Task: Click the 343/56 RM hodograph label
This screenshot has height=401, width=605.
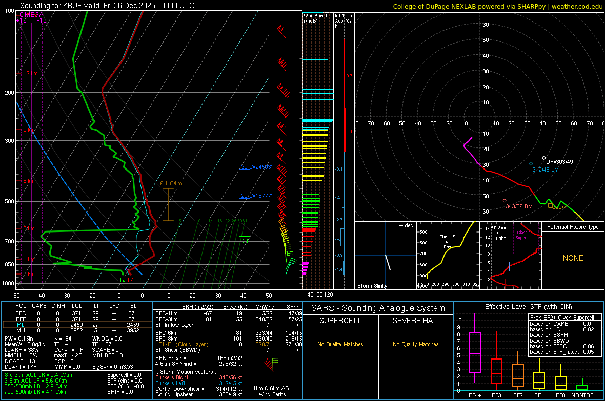Action: [x=519, y=207]
